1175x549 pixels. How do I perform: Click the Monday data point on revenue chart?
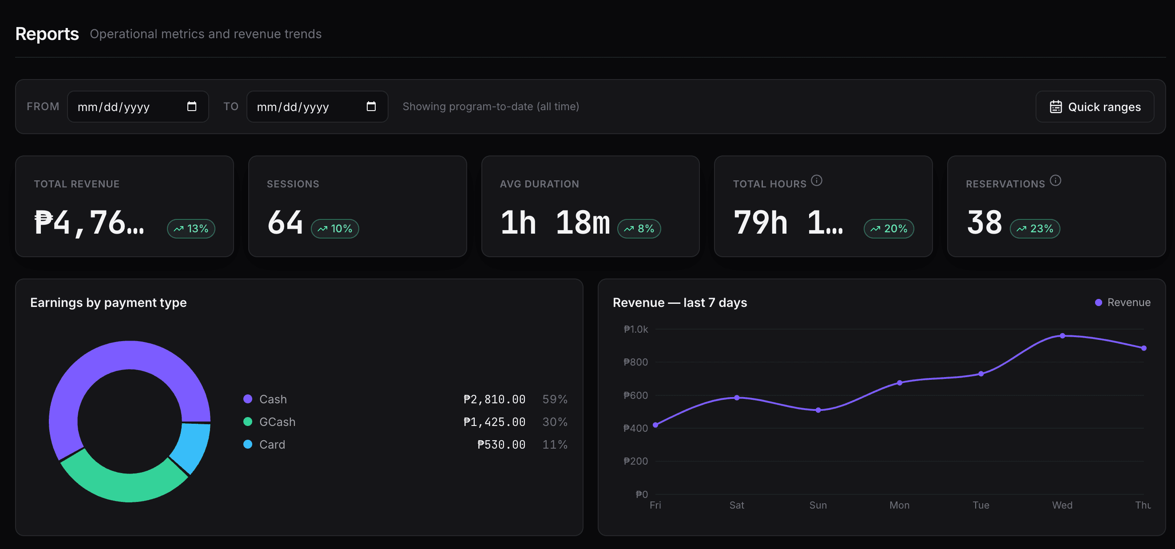900,383
